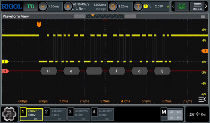Viewport: 210px width, 123px height.
Task: Toggle math channel M1
Action: [171, 112]
